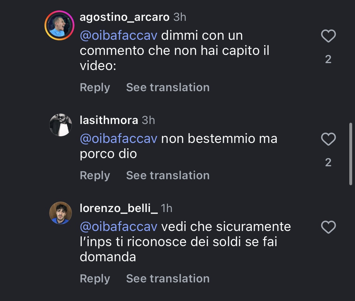Open the lorenzo_belli_ username link
The height and width of the screenshot is (301, 355).
pos(119,208)
